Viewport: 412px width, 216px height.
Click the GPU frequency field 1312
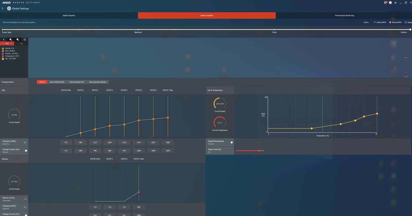[124, 142]
